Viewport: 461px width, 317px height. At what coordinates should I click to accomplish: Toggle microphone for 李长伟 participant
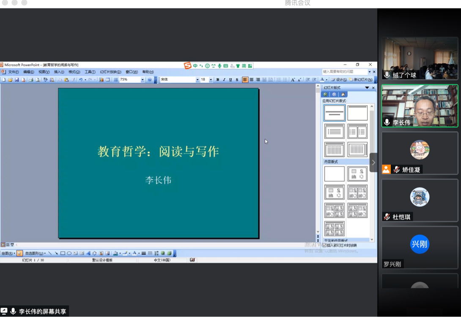[x=387, y=122]
